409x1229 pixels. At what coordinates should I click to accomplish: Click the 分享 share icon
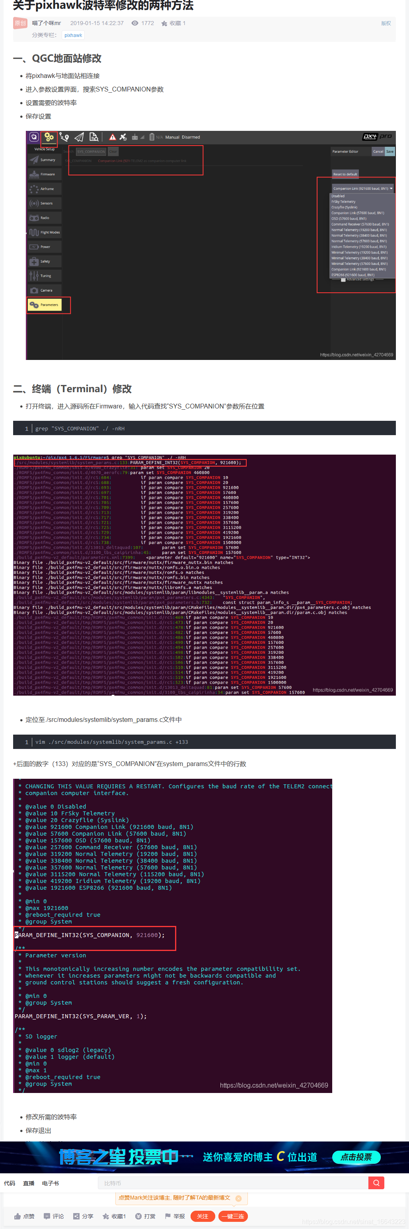(76, 1216)
